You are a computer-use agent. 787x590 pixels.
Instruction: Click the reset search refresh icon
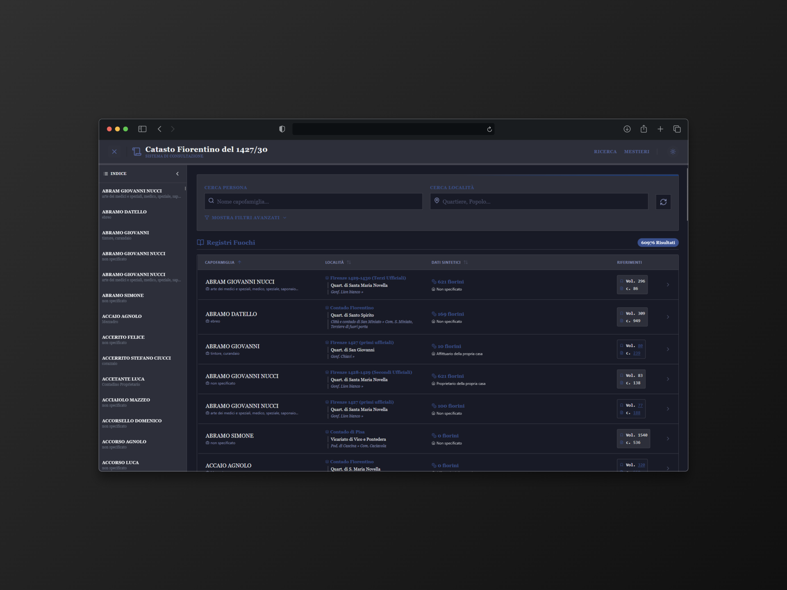point(663,202)
